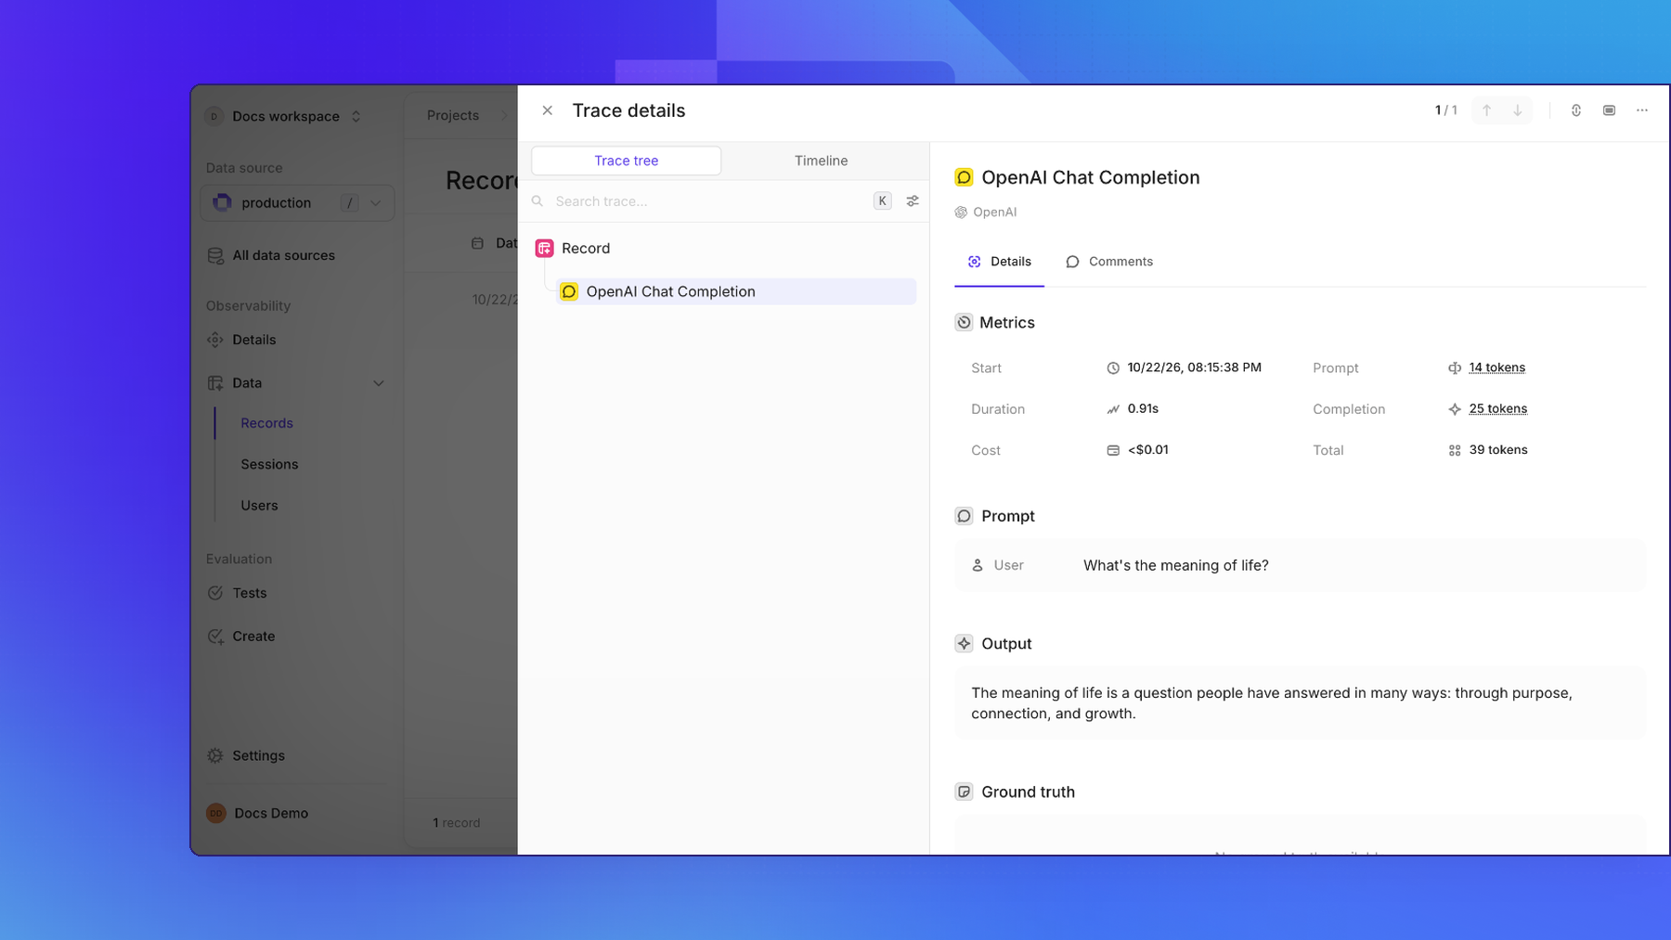The image size is (1671, 940).
Task: Open the Users page
Action: tap(259, 506)
